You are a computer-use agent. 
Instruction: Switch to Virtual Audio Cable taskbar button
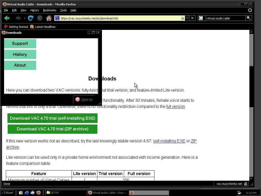107,193
